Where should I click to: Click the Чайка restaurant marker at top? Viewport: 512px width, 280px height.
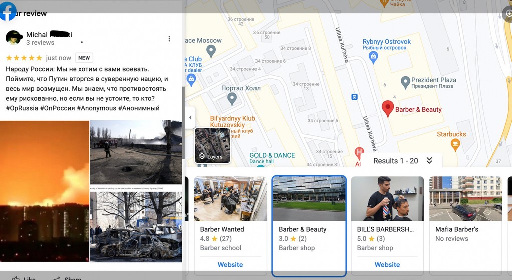point(384,3)
